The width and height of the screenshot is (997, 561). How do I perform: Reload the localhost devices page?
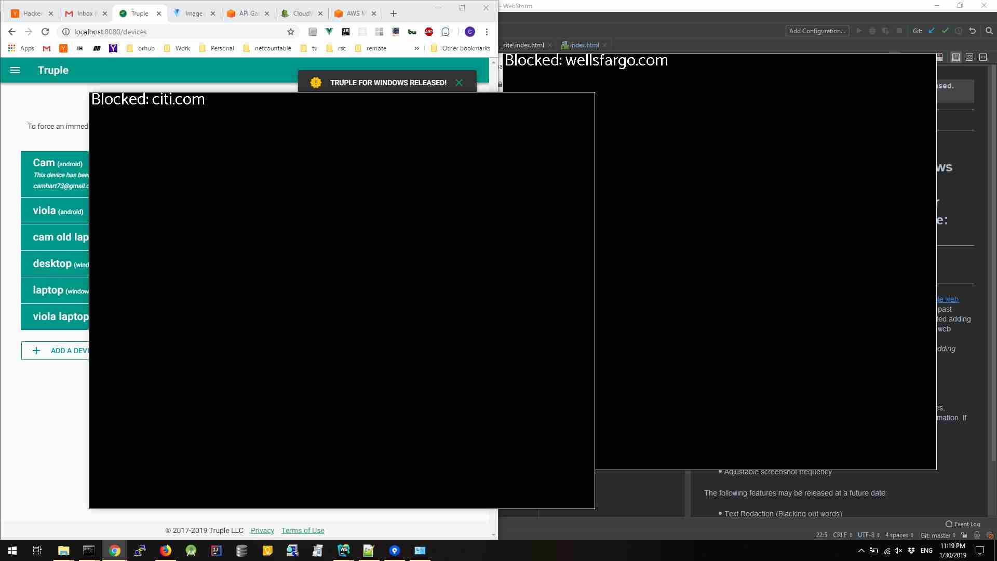(45, 32)
